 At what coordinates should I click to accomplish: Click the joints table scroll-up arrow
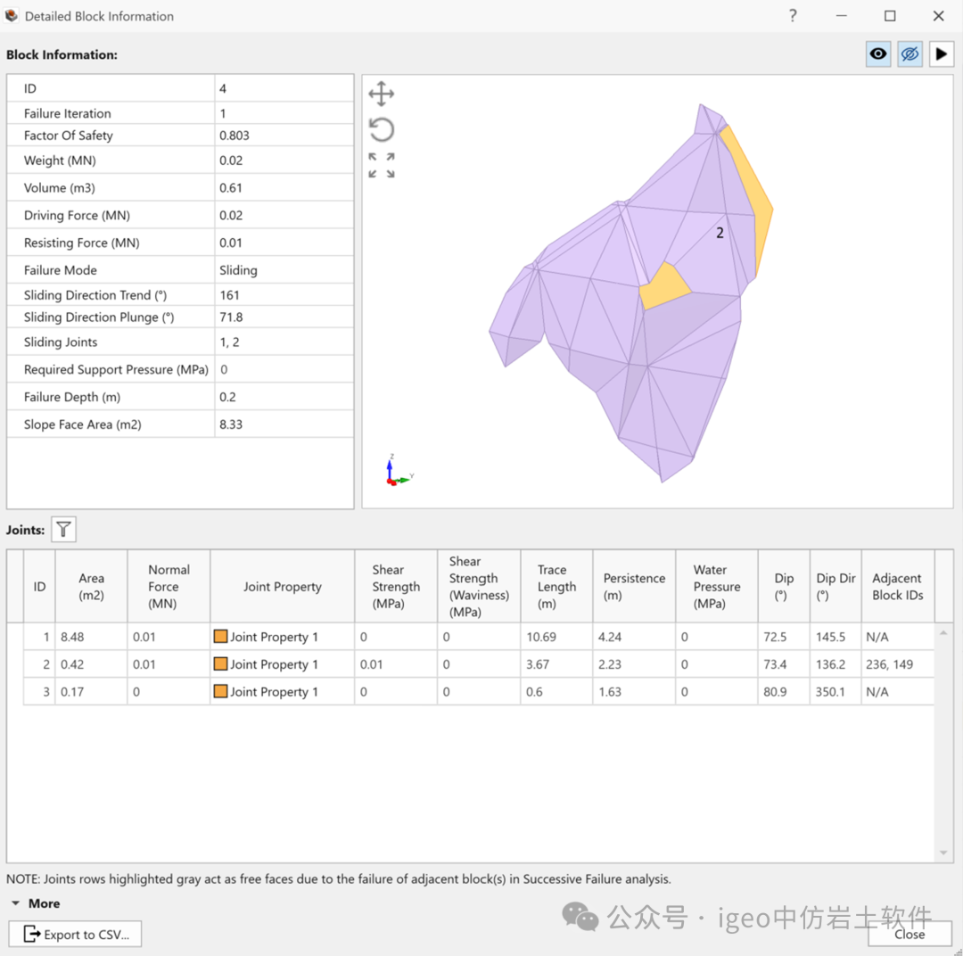[943, 632]
